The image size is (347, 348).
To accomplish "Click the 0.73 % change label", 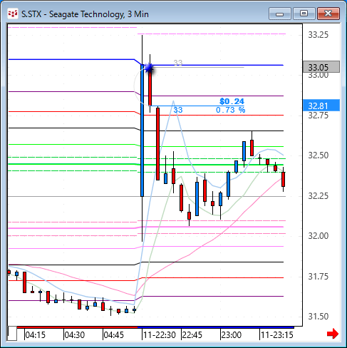I will [230, 110].
